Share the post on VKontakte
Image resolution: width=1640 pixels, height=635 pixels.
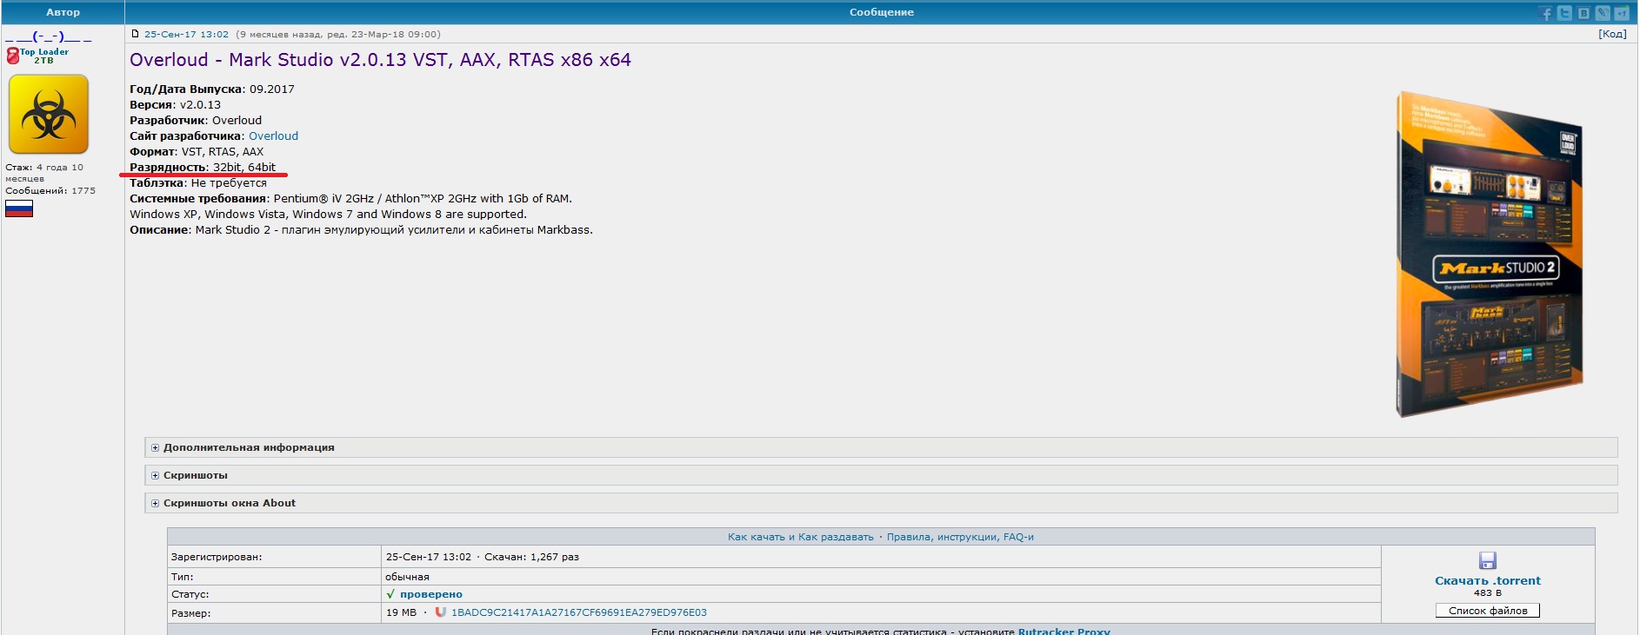pyautogui.click(x=1583, y=13)
